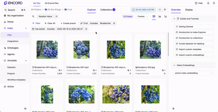Viewport: 218px width, 112px height.
Task: Open Import custom embeddings link
Action: [194, 55]
